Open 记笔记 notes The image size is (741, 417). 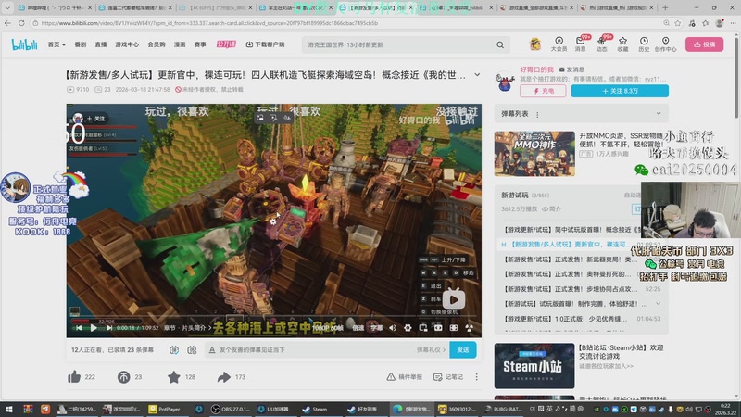[x=448, y=377]
